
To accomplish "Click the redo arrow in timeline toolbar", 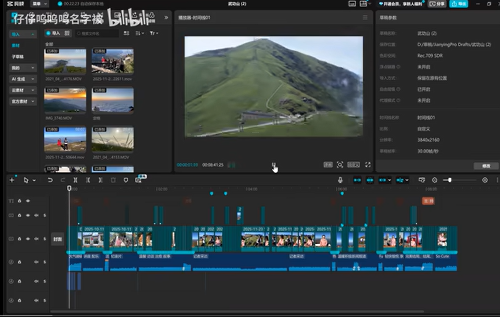I will tap(63, 180).
